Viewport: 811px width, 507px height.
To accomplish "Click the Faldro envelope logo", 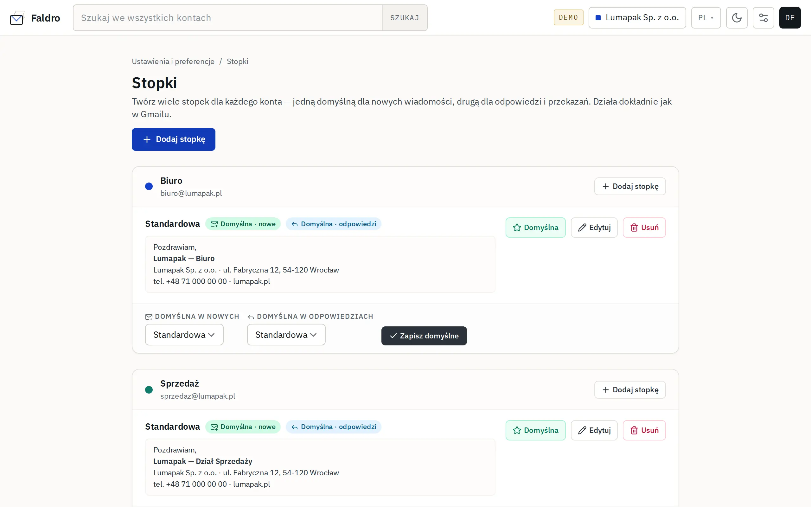I will [x=17, y=18].
